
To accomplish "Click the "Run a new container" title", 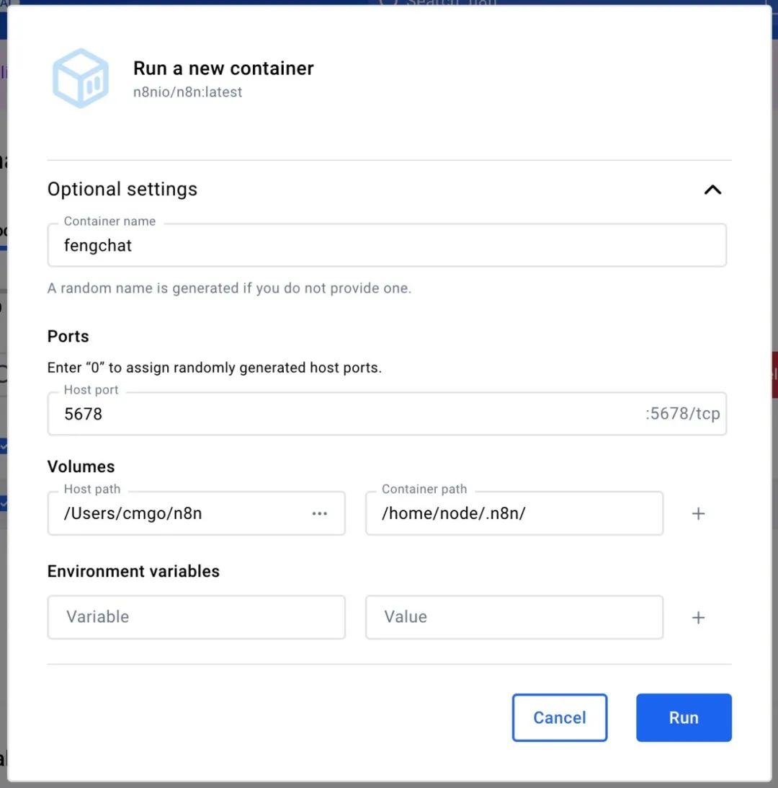I will point(223,68).
